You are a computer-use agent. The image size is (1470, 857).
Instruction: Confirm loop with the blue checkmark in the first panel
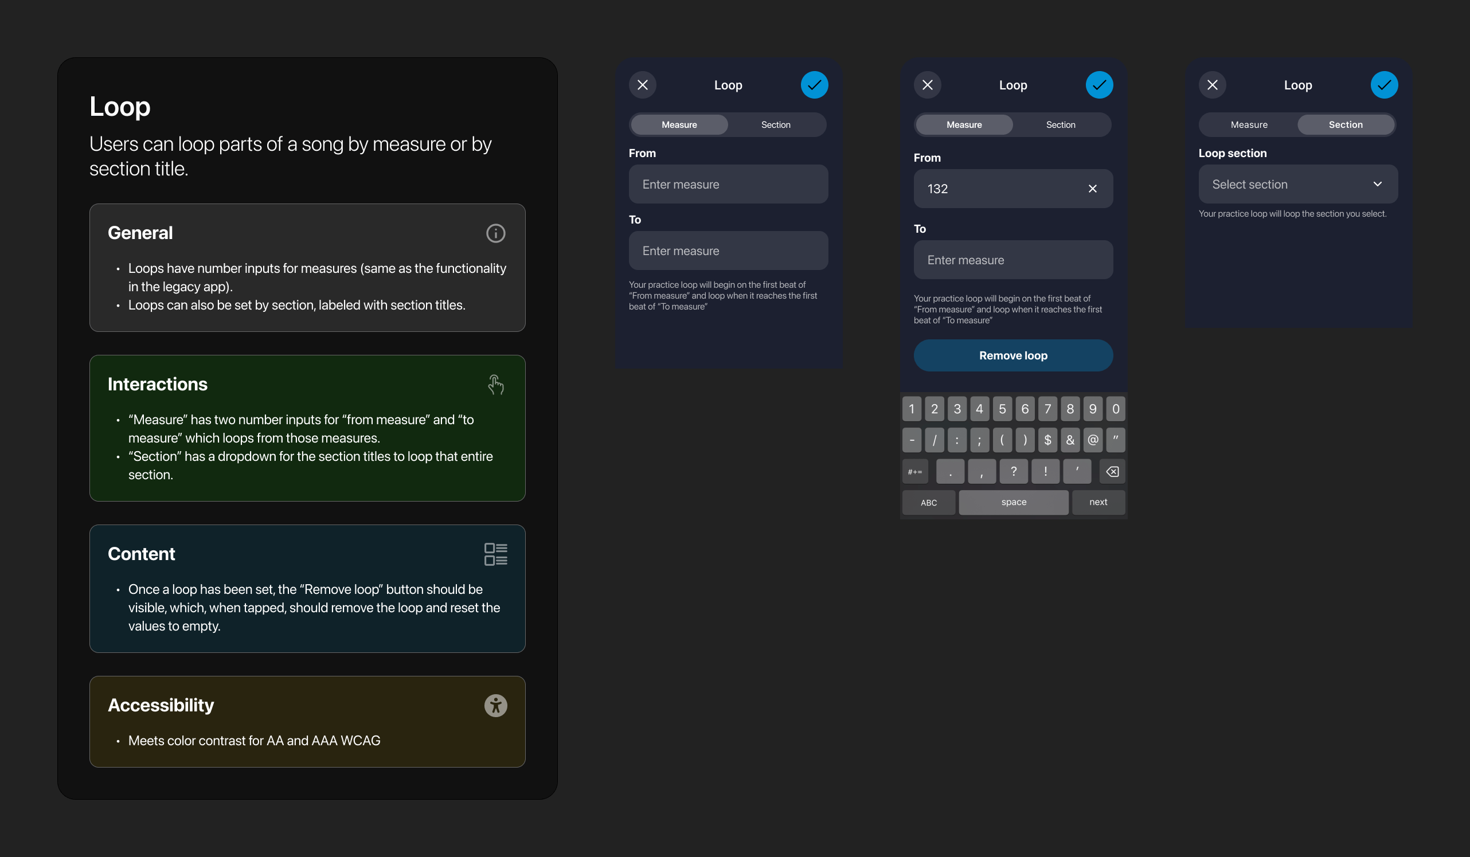pyautogui.click(x=814, y=85)
